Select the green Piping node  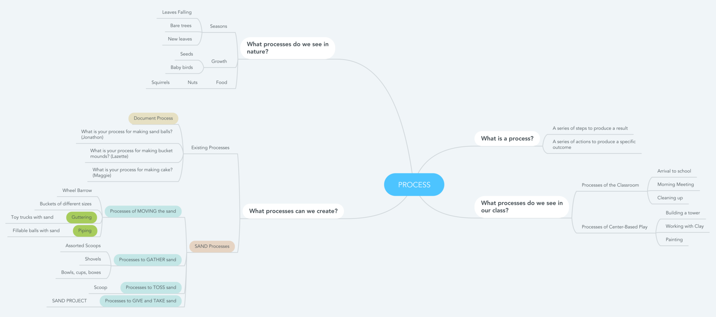point(85,231)
